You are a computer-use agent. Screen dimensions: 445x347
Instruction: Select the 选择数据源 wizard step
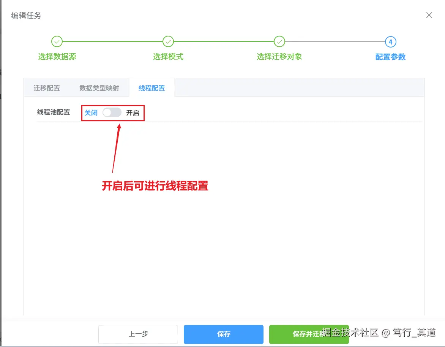pos(57,57)
